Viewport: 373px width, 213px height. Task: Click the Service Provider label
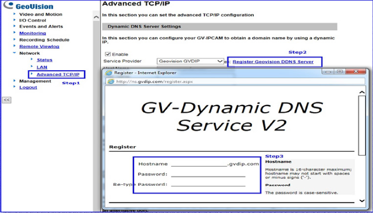tap(123, 61)
